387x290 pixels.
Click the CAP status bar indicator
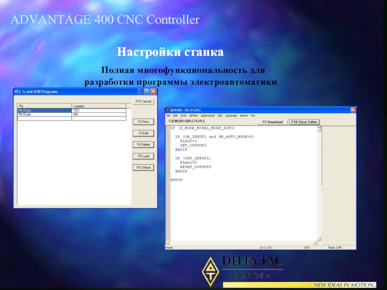339,247
